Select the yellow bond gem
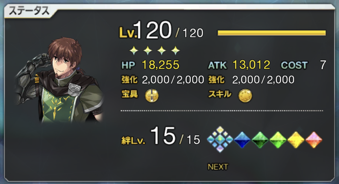Viewport: 339px width, 184px height. click(x=296, y=140)
